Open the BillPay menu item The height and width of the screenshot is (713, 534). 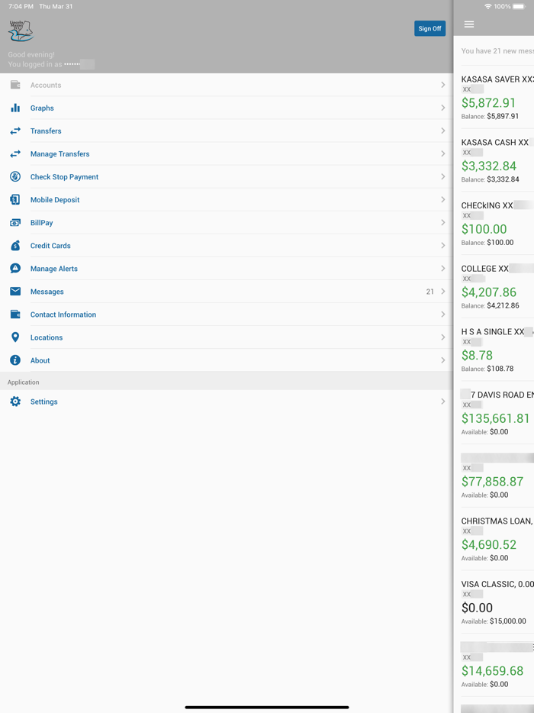[x=227, y=222]
